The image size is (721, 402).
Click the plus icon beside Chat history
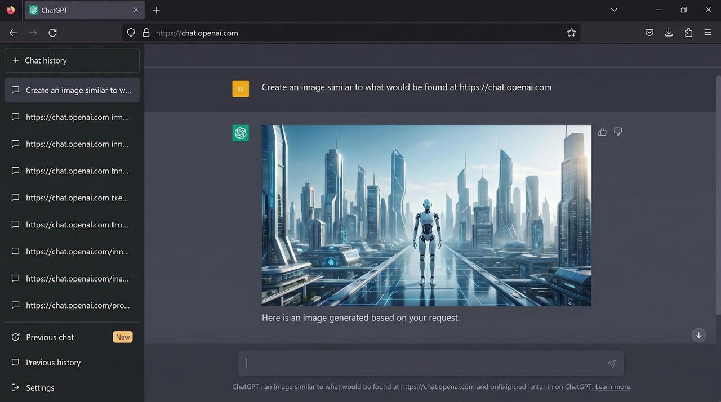tap(15, 60)
